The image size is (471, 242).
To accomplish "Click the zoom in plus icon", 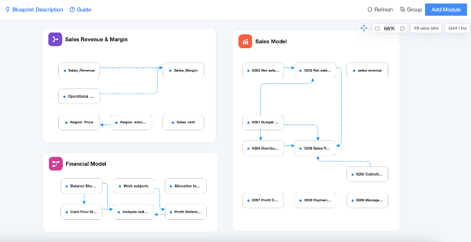I will (402, 29).
